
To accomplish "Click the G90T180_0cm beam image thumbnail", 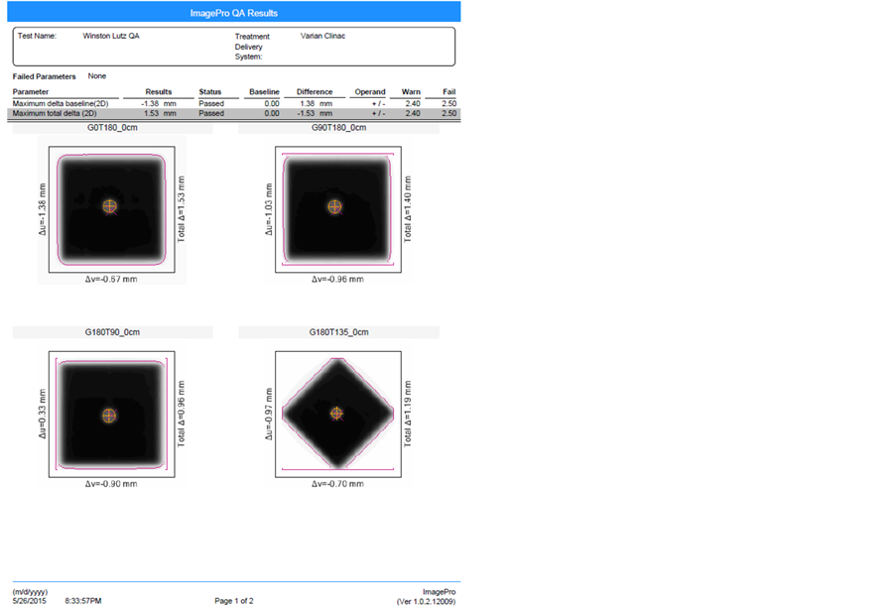I will [338, 209].
